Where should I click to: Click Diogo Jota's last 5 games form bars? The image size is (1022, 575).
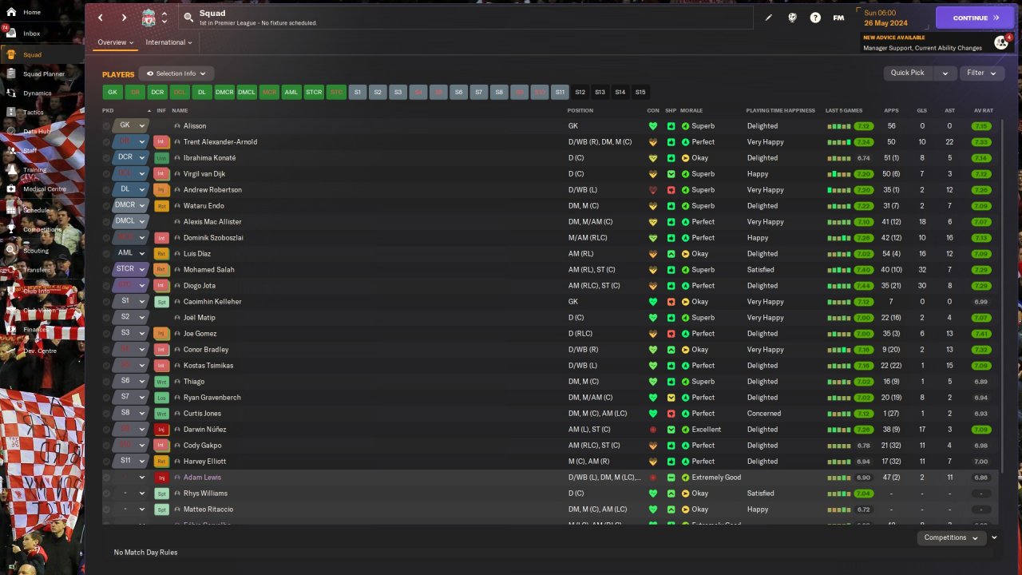tap(838, 286)
